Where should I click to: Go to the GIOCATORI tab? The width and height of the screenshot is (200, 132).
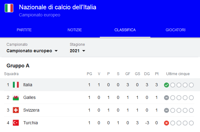176,30
